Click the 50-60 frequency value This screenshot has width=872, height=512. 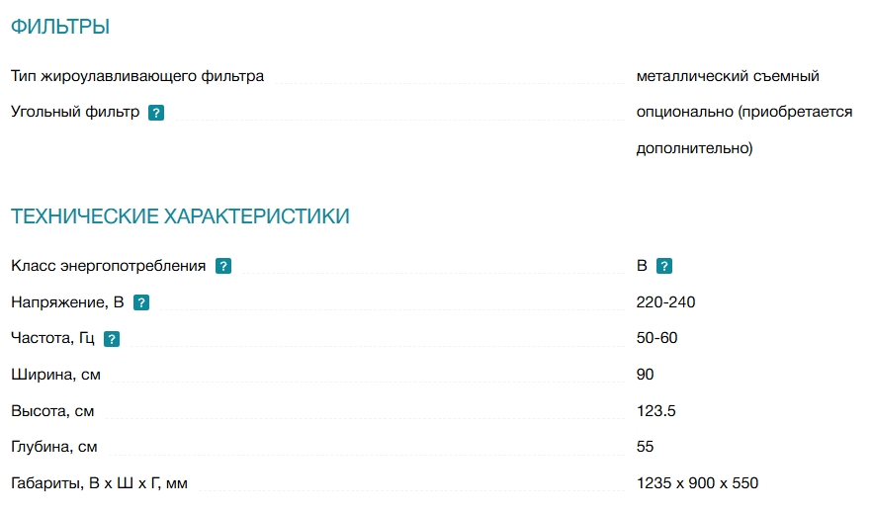pyautogui.click(x=656, y=338)
